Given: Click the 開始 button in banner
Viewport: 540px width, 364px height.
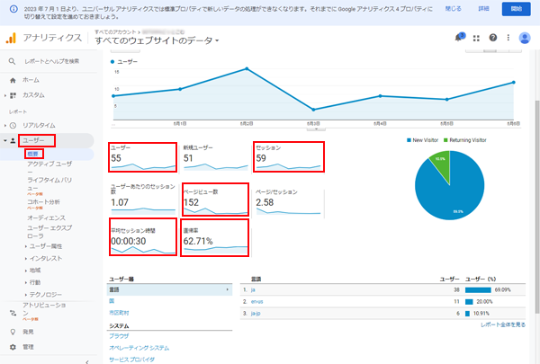Looking at the screenshot, I should coord(516,9).
